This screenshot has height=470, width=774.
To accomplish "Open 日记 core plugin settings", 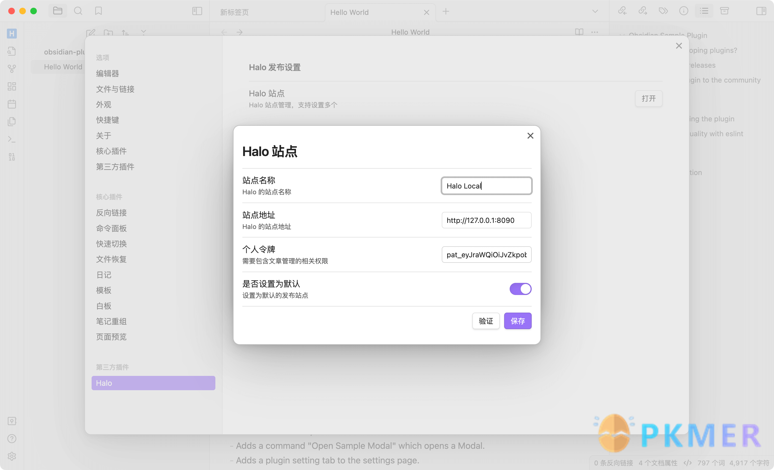I will [103, 275].
